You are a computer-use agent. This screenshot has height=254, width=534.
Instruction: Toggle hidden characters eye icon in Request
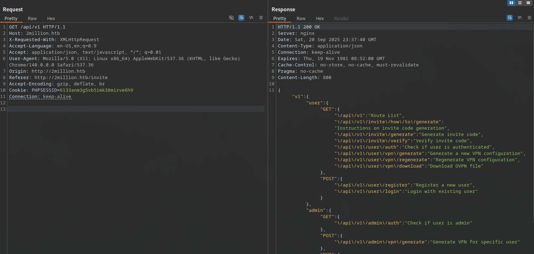[231, 18]
